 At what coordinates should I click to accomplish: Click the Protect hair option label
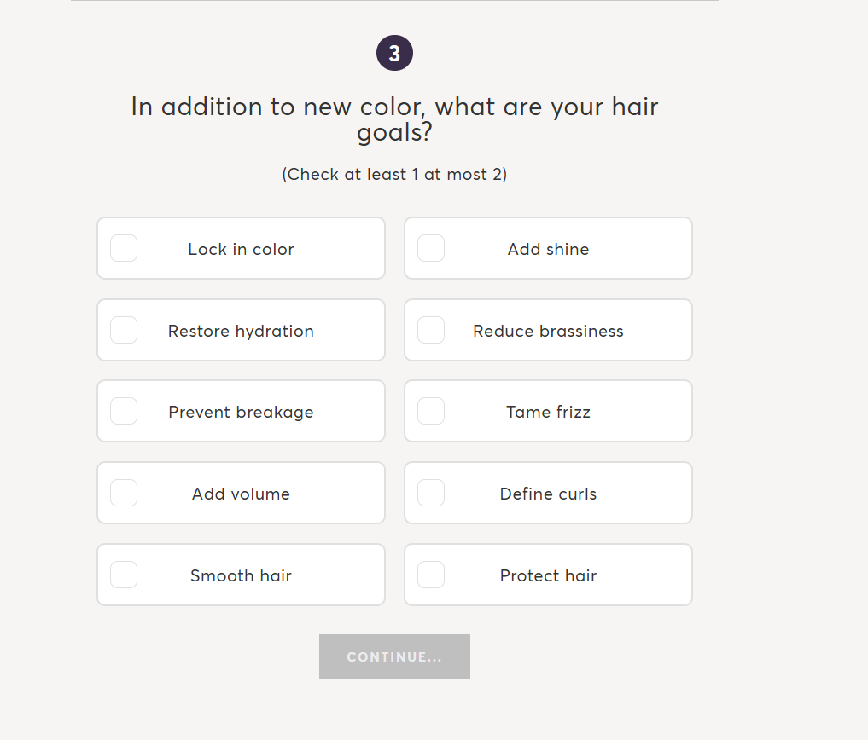[x=548, y=575]
